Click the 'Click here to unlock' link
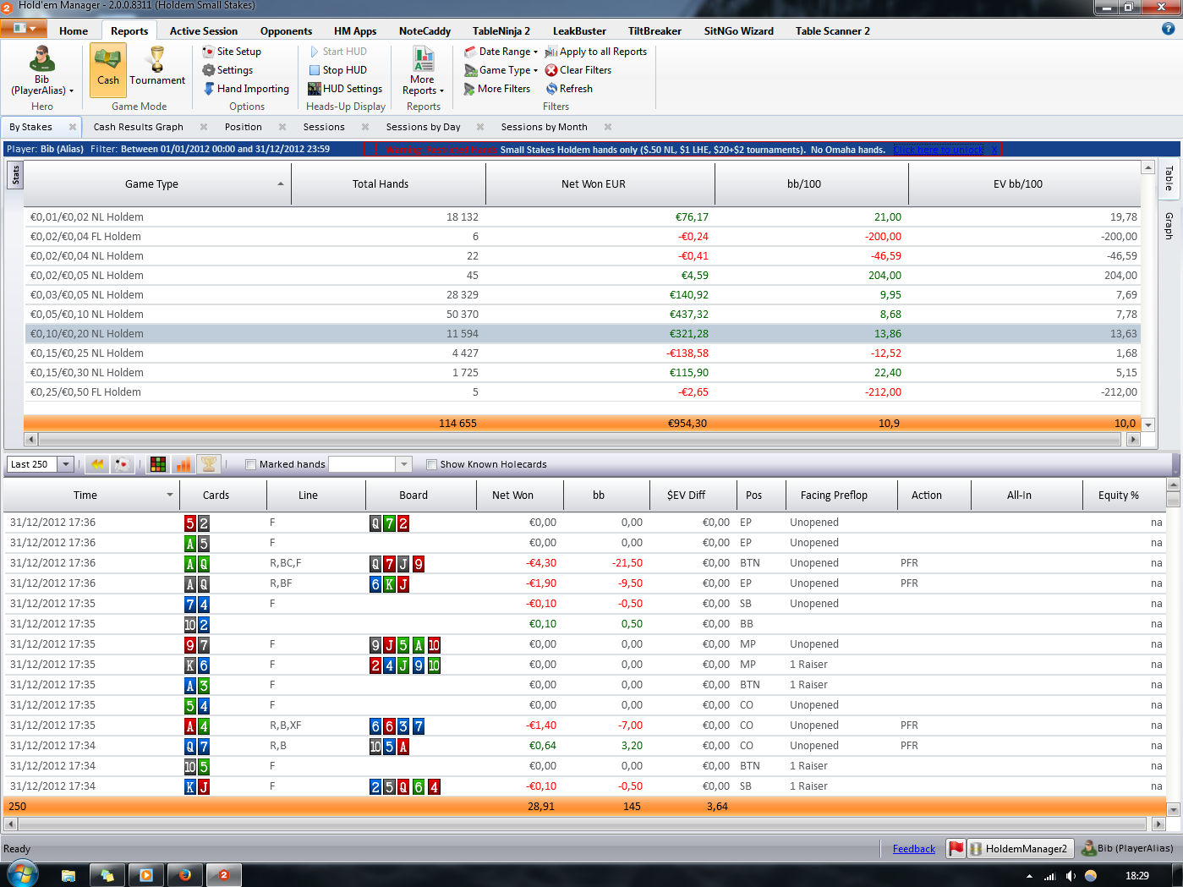Screen dimensions: 1183x887 click(939, 150)
